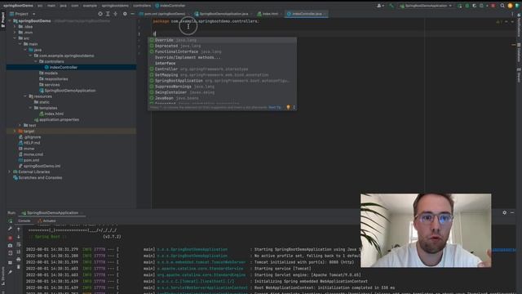Click the Debug icon in toolbar
The image size is (522, 294).
tap(467, 6)
